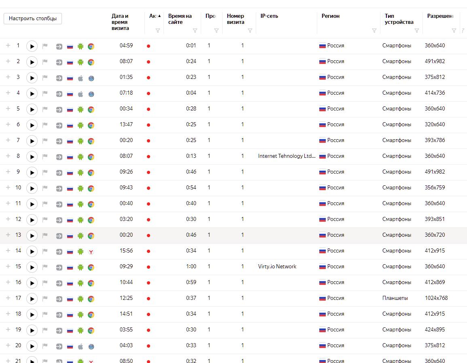The height and width of the screenshot is (363, 467).
Task: Click the IP-сеть column header
Action: [269, 16]
